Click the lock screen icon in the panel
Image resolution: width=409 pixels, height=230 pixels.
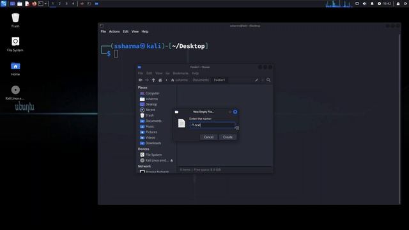pos(398,4)
